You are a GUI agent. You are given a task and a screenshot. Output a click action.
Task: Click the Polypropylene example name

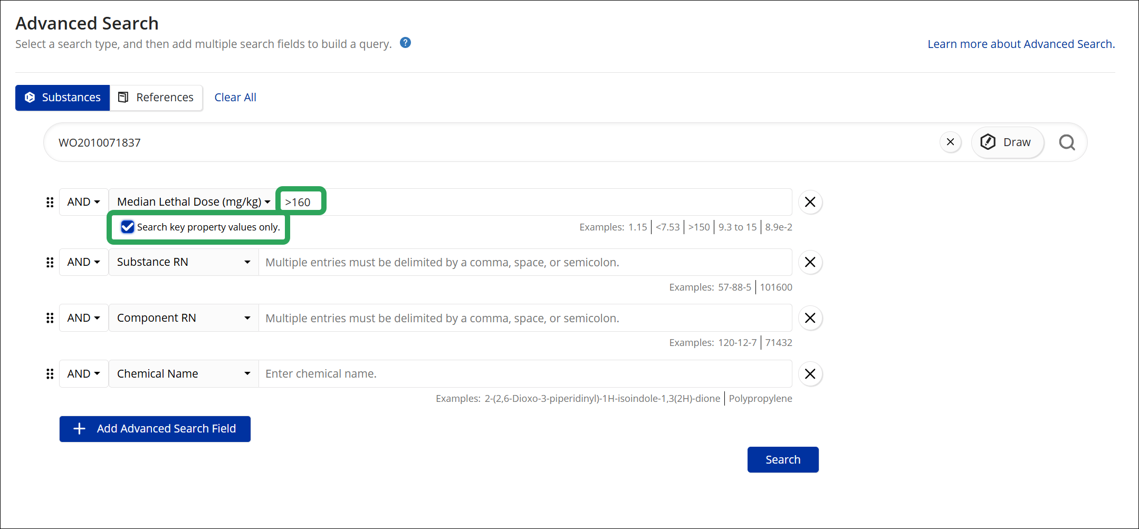point(761,399)
